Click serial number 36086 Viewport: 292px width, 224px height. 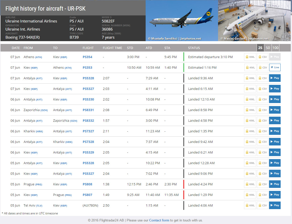click(x=107, y=29)
